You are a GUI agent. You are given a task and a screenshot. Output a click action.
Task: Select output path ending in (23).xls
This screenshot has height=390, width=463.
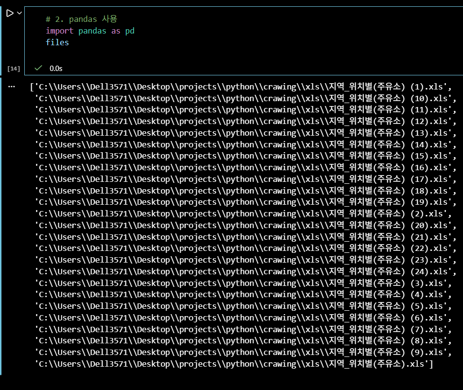coord(246,260)
